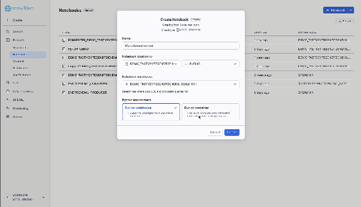The image size is (361, 207).
Task: Click the AI & ML sparkle icon
Action: click(7, 100)
